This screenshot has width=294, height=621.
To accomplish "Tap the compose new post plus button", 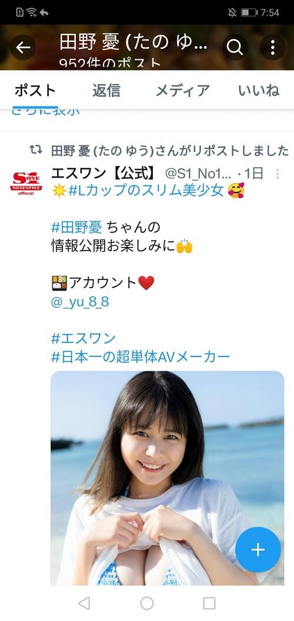I will 258,550.
